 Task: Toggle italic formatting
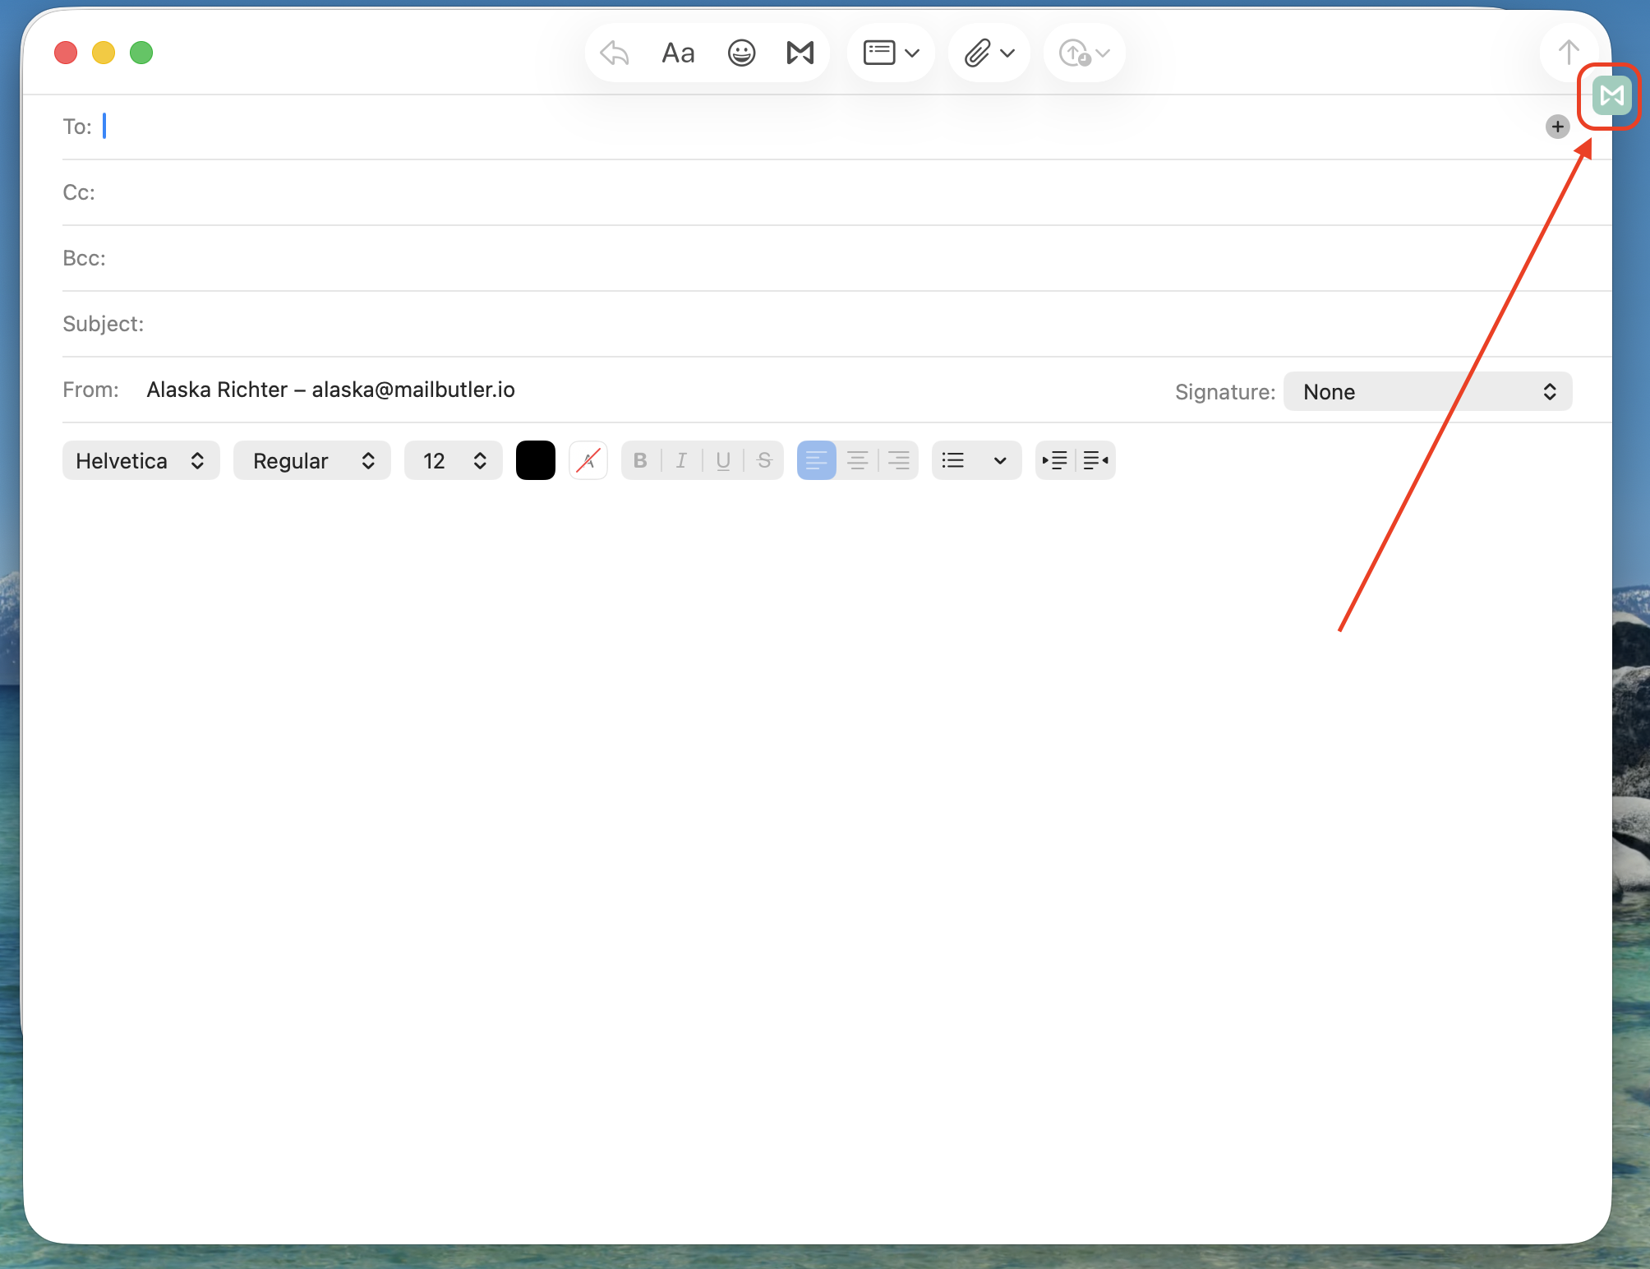click(682, 460)
